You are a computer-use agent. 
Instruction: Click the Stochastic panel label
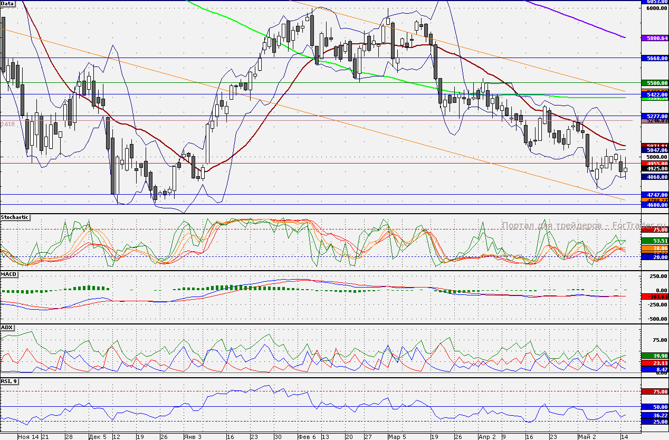point(15,217)
